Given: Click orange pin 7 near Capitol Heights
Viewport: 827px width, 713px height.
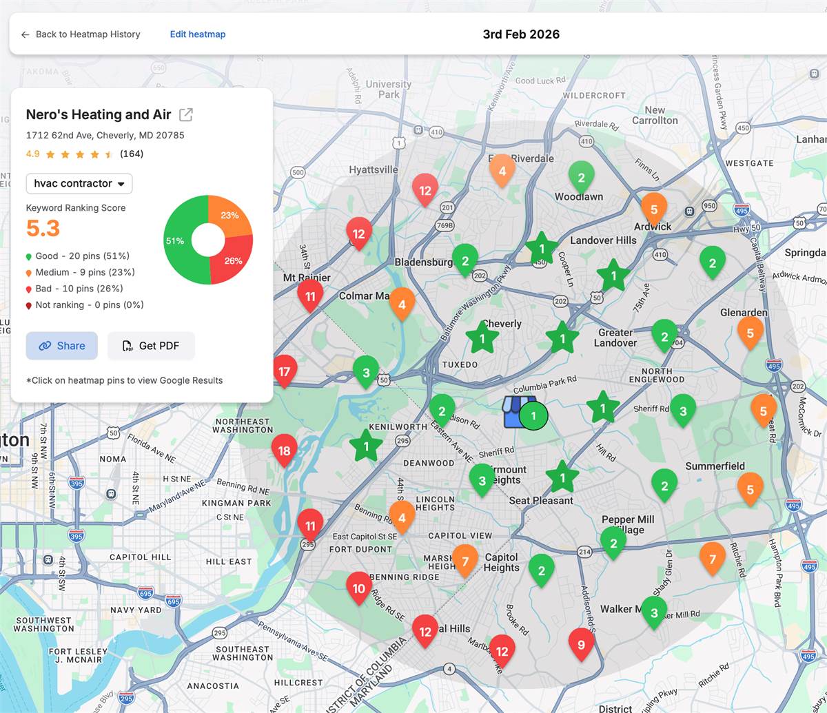Looking at the screenshot, I should pos(465,562).
